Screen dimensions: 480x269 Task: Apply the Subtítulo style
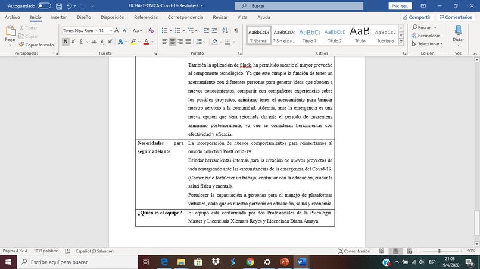click(x=385, y=36)
